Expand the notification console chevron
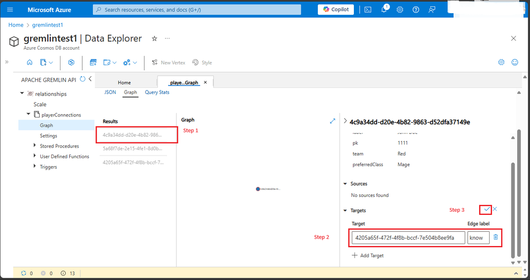This screenshot has width=530, height=280. (516, 273)
